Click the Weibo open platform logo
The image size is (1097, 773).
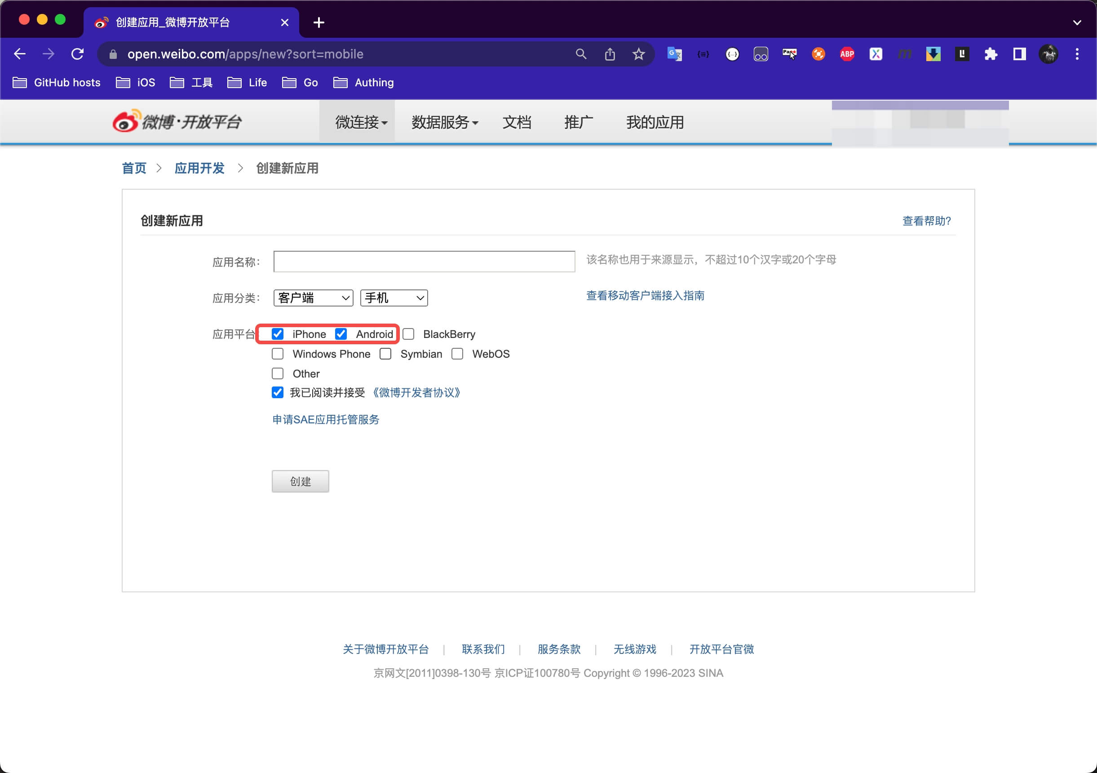pyautogui.click(x=177, y=121)
